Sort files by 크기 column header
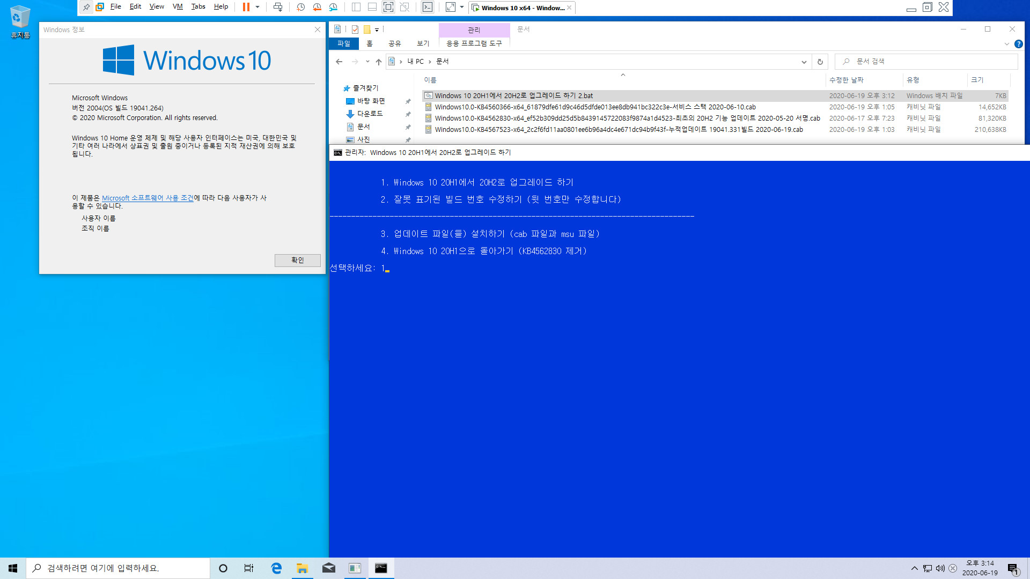The height and width of the screenshot is (579, 1030). click(977, 80)
